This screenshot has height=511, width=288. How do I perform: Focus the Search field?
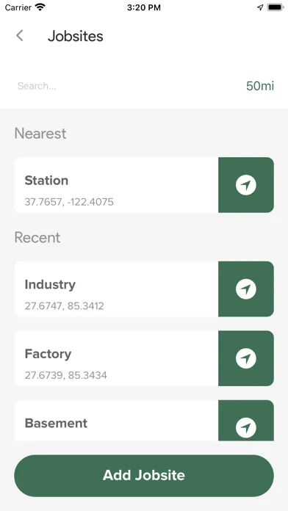[x=127, y=86]
